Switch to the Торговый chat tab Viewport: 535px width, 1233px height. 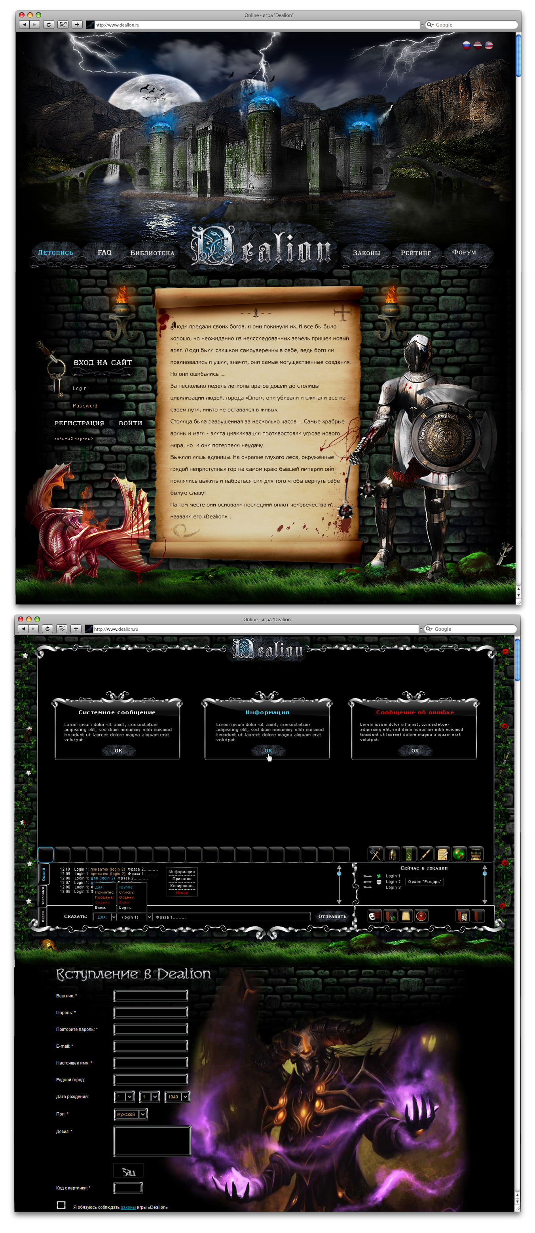43,896
